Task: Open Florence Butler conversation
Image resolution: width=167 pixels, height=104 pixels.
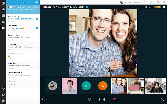Action: click(x=23, y=56)
